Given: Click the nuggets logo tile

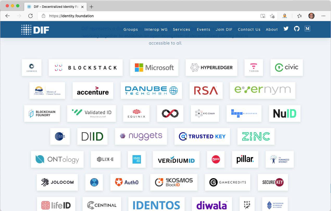Looking at the screenshot, I should pyautogui.click(x=141, y=136).
